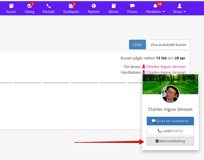The height and width of the screenshot is (160, 204).
Task: Open the Din lärare Charles-Ingvar Jönsson link
Action: (x=166, y=67)
